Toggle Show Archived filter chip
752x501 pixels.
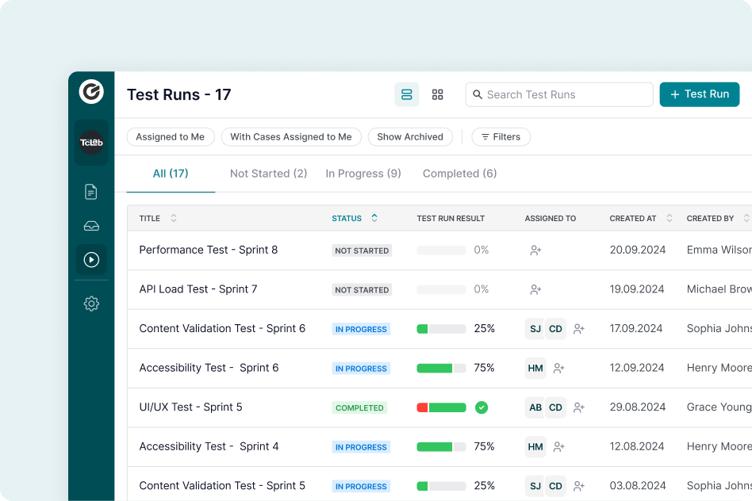410,136
